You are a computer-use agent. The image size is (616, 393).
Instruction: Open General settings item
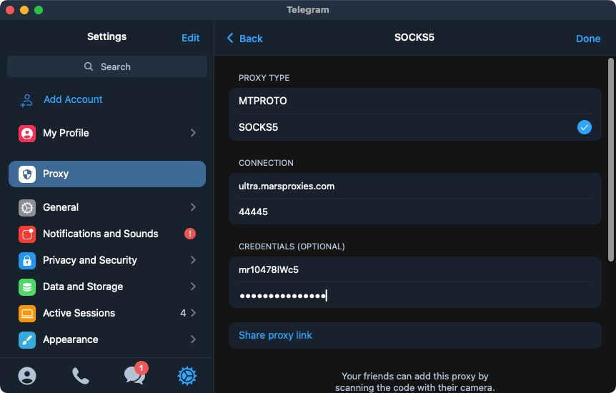click(x=107, y=207)
